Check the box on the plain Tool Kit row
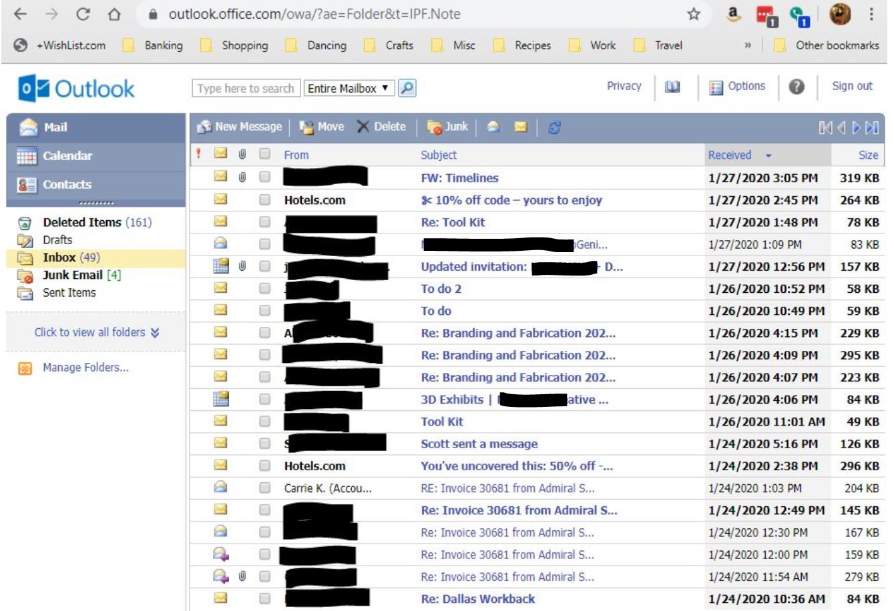The height and width of the screenshot is (611, 894). (x=265, y=421)
